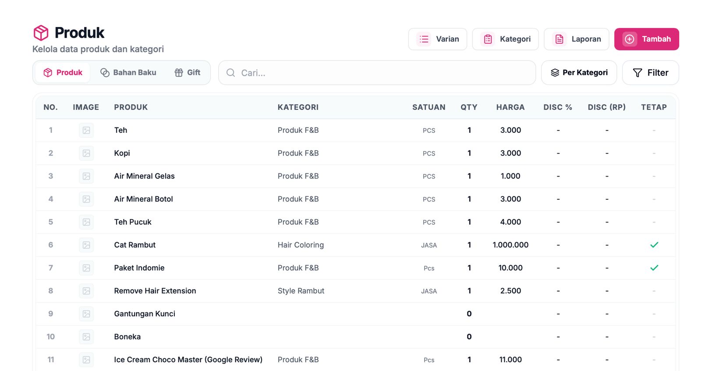Screen dimensions: 701x371
Task: Add a new product with Tambah
Action: [x=647, y=39]
